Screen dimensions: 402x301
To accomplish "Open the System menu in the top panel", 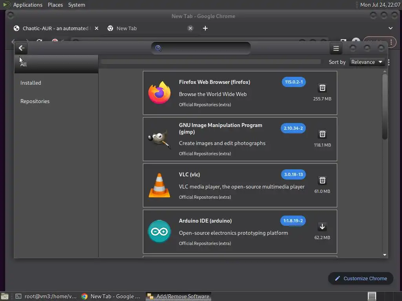I will [x=77, y=5].
